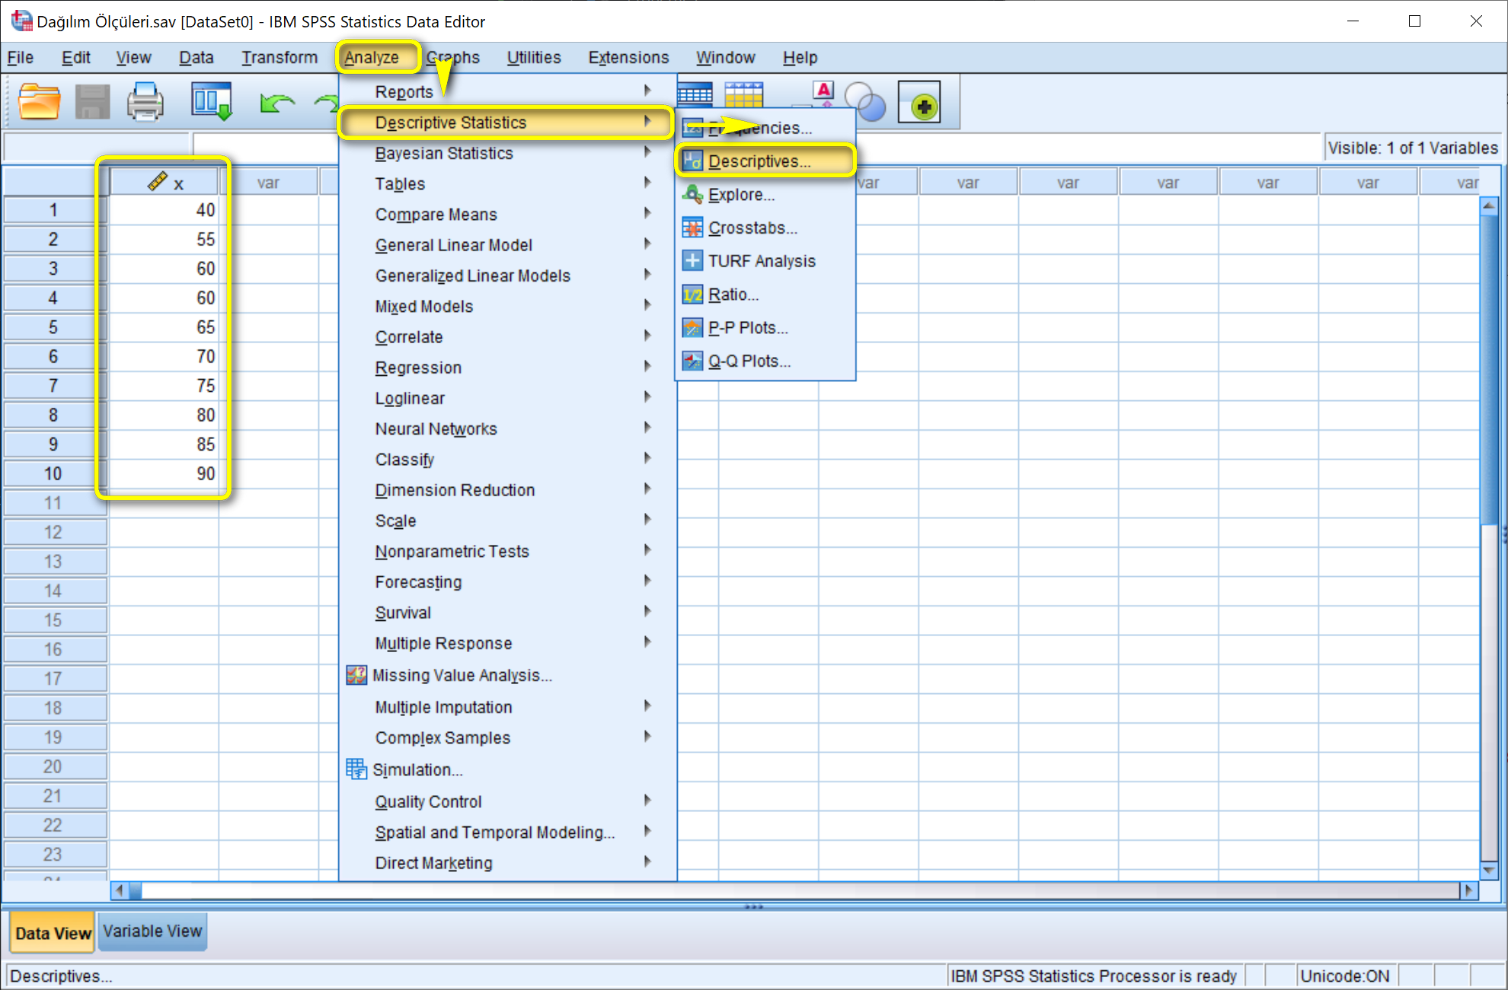The width and height of the screenshot is (1508, 990).
Task: Expand the Compare Means submenu
Action: click(436, 215)
